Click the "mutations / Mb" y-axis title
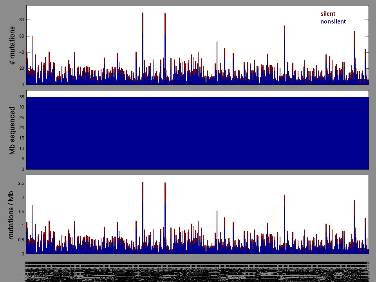 click(12, 215)
